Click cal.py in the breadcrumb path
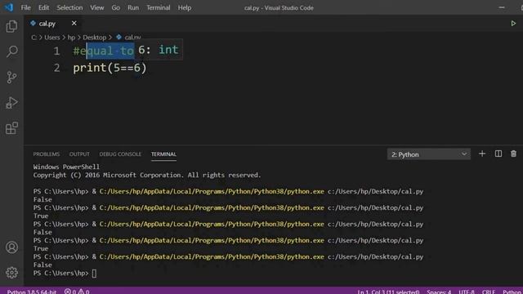The image size is (523, 294). (x=132, y=38)
